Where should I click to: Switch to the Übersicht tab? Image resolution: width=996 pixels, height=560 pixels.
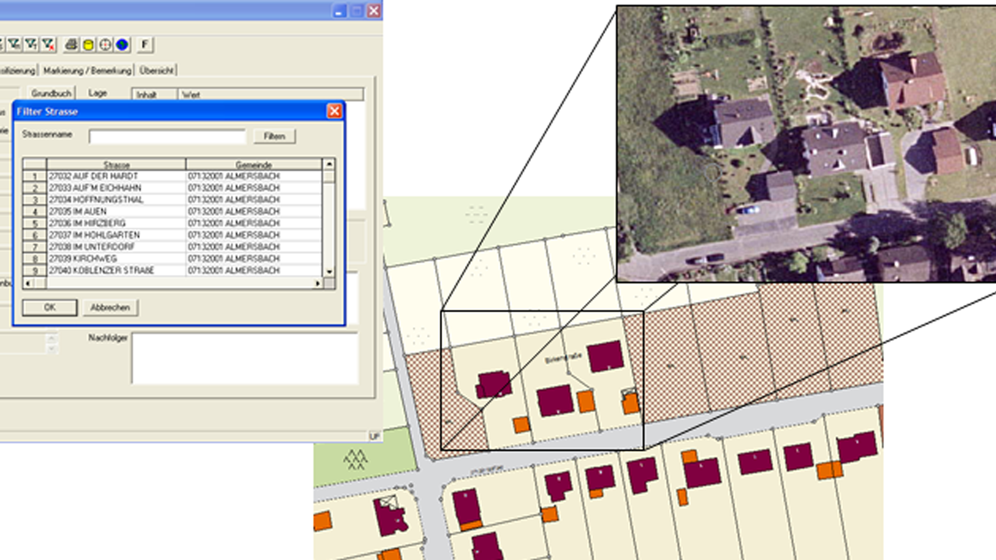(156, 70)
